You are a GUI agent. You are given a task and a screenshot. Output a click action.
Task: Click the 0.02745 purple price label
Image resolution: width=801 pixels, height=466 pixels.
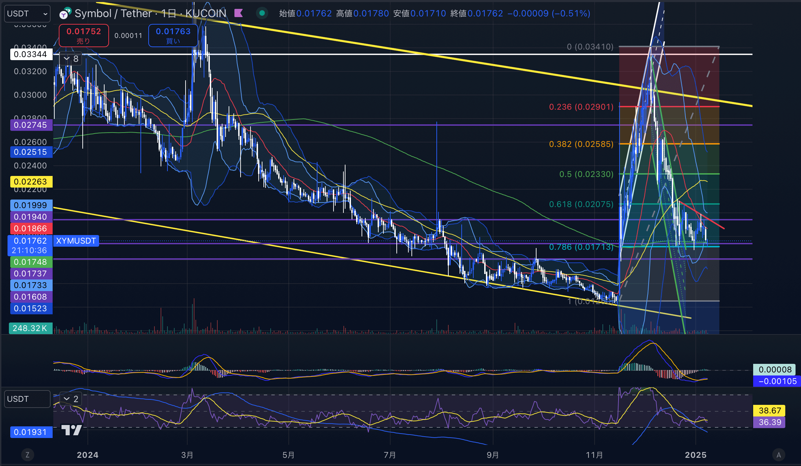[x=31, y=125]
